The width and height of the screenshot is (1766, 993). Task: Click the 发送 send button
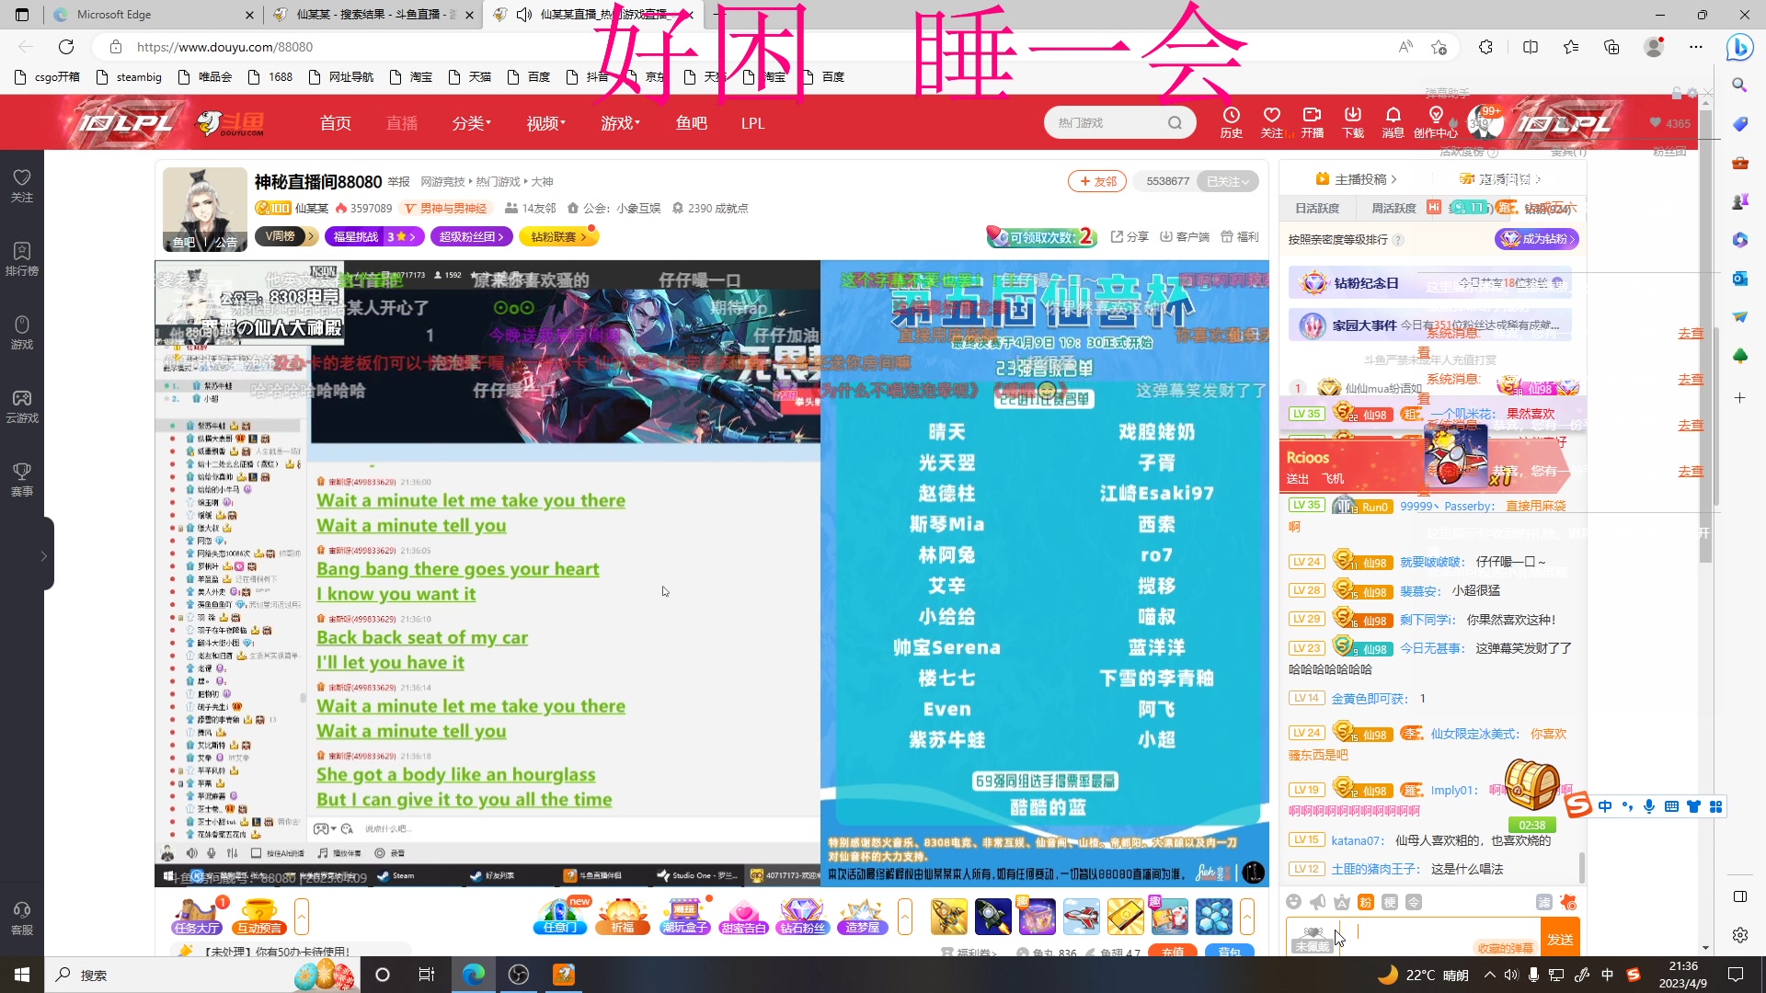1560,939
